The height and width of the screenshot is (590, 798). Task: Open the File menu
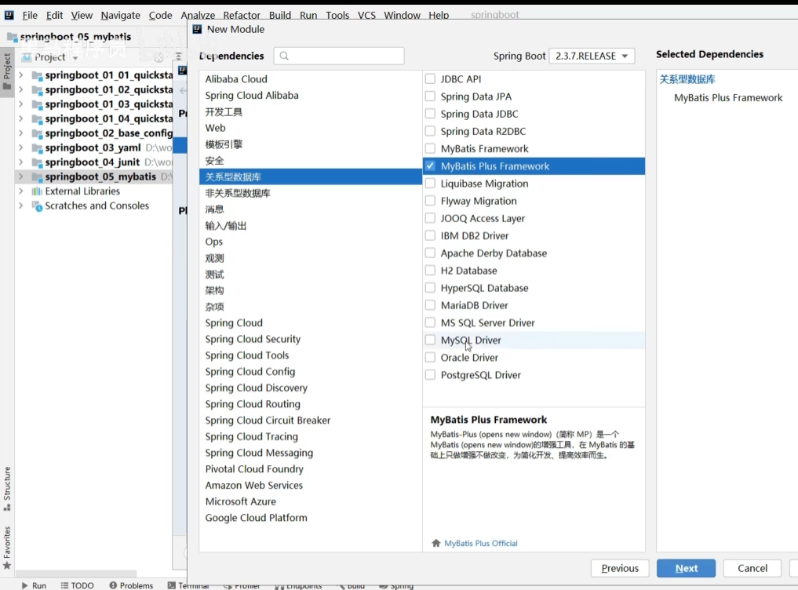30,15
